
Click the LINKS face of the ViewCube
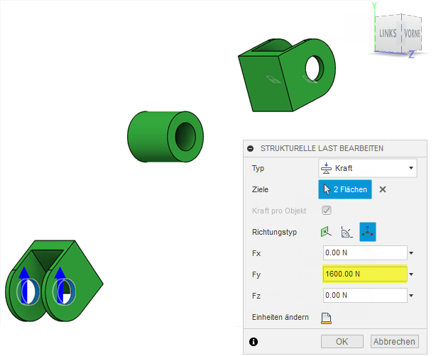[388, 33]
